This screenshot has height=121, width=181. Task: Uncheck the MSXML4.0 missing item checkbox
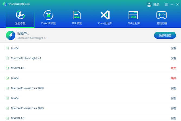tap(7, 68)
